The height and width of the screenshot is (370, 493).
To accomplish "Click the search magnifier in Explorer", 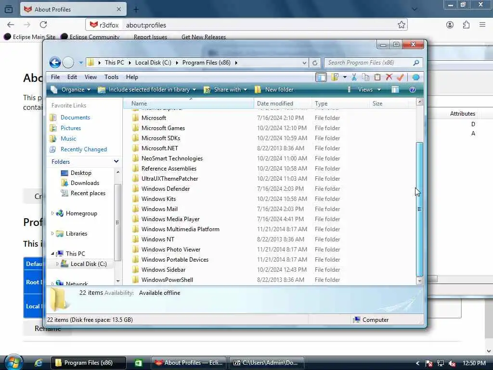I will (416, 63).
